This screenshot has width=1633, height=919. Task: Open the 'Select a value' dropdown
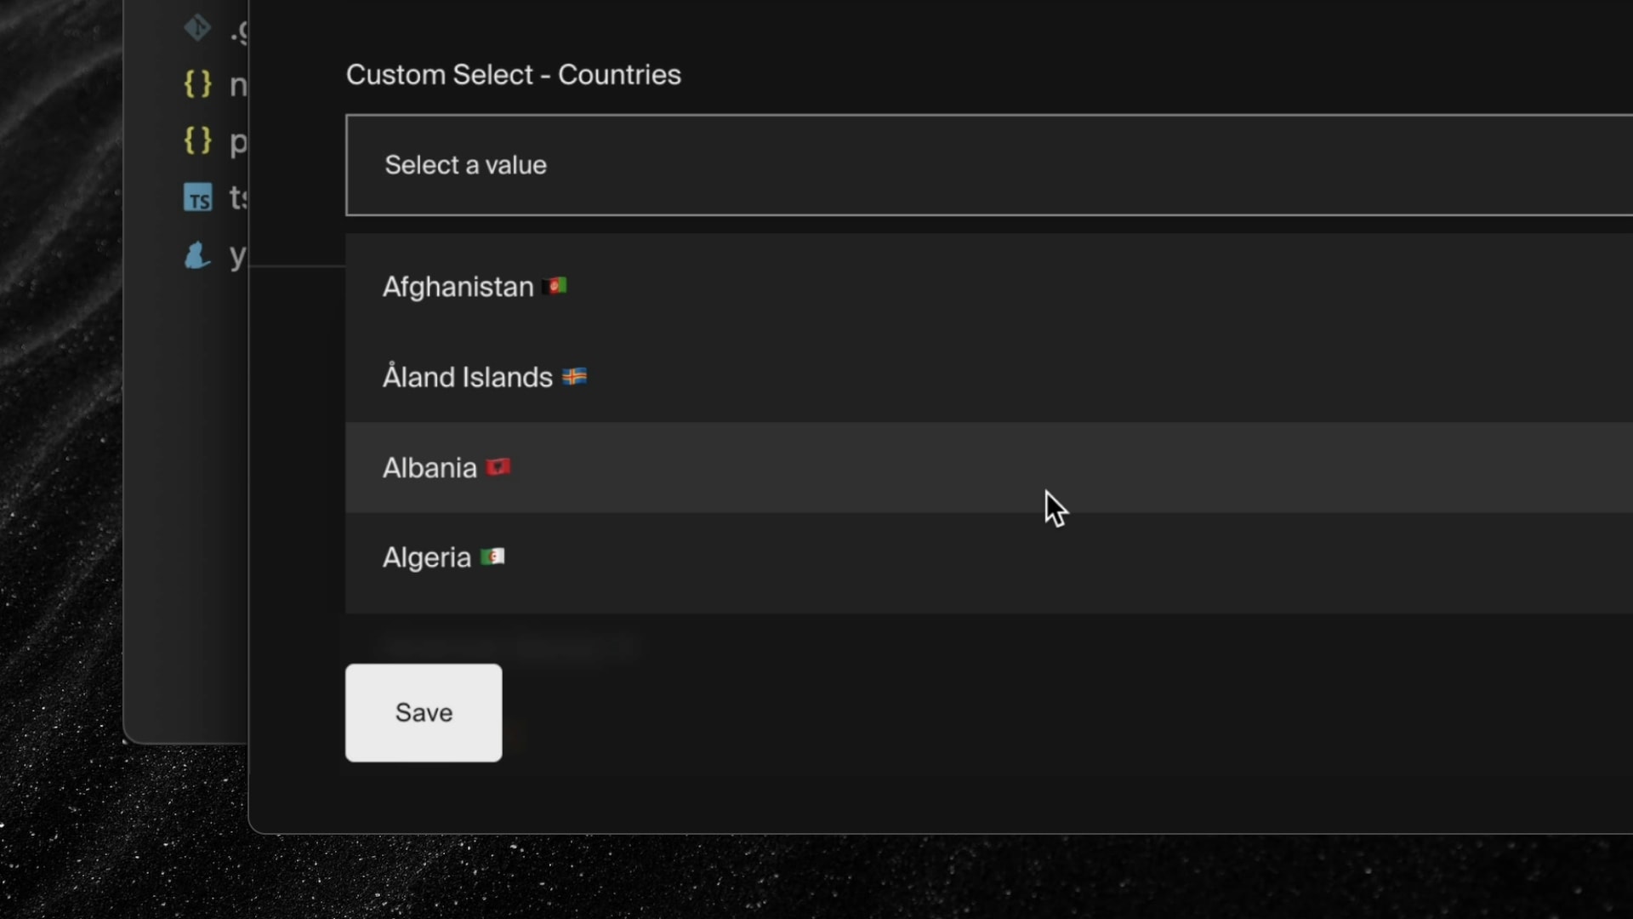pos(765,165)
